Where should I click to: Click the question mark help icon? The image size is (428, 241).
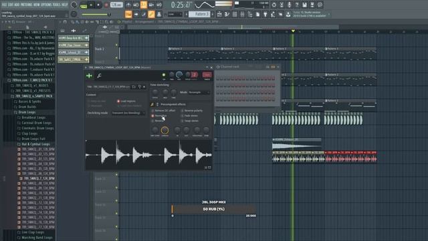297,5
